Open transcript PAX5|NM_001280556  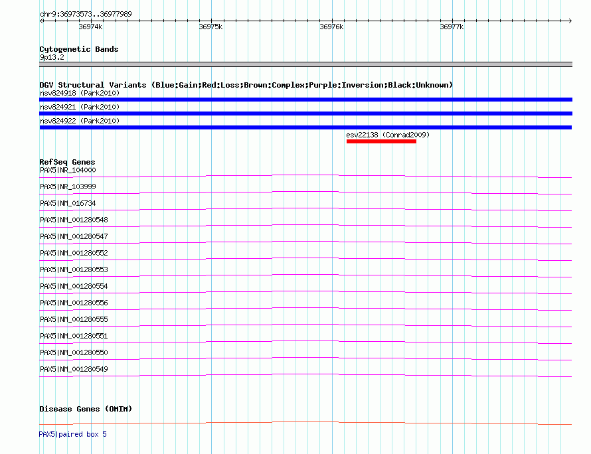[x=74, y=303]
